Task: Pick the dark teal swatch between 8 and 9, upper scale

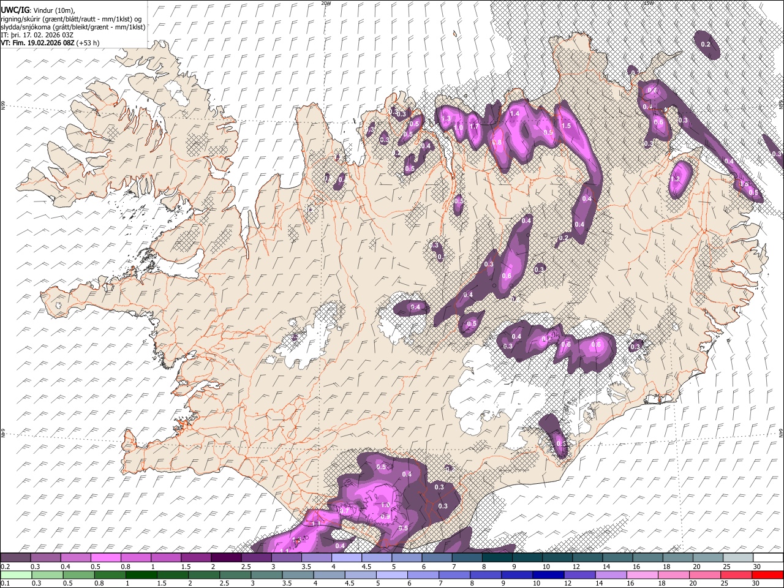Action: click(x=497, y=558)
